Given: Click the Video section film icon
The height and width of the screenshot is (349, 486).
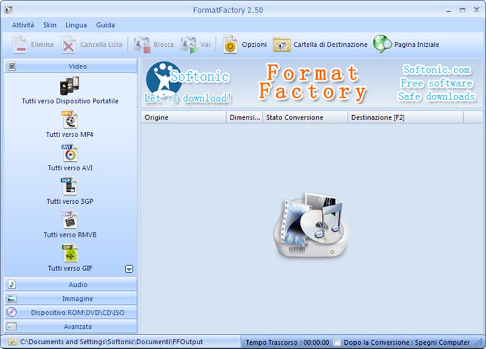Looking at the screenshot, I should 12,66.
